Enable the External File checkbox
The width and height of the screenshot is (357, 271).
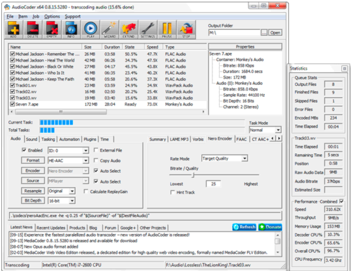click(96, 150)
